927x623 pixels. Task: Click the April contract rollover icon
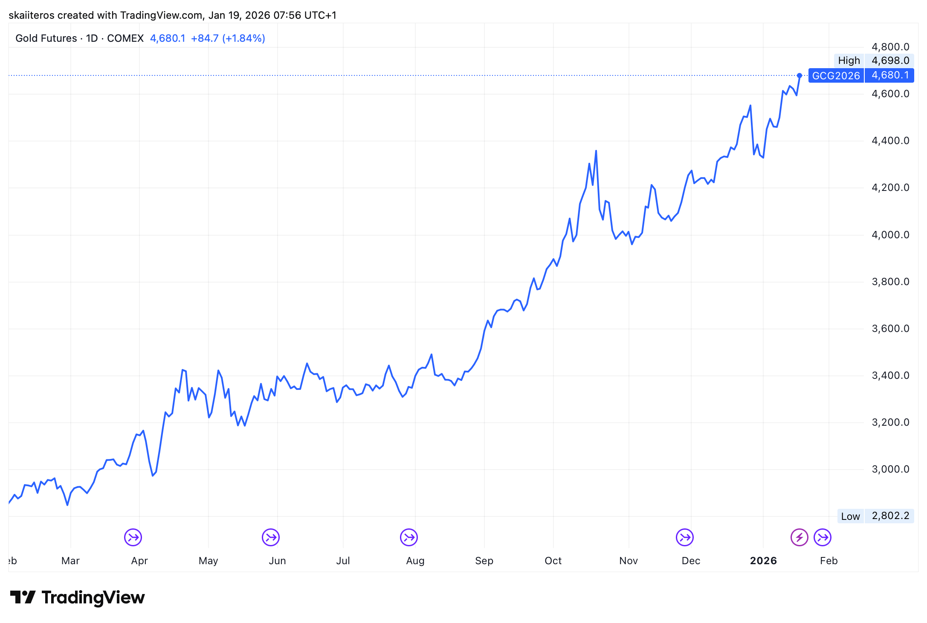(133, 537)
